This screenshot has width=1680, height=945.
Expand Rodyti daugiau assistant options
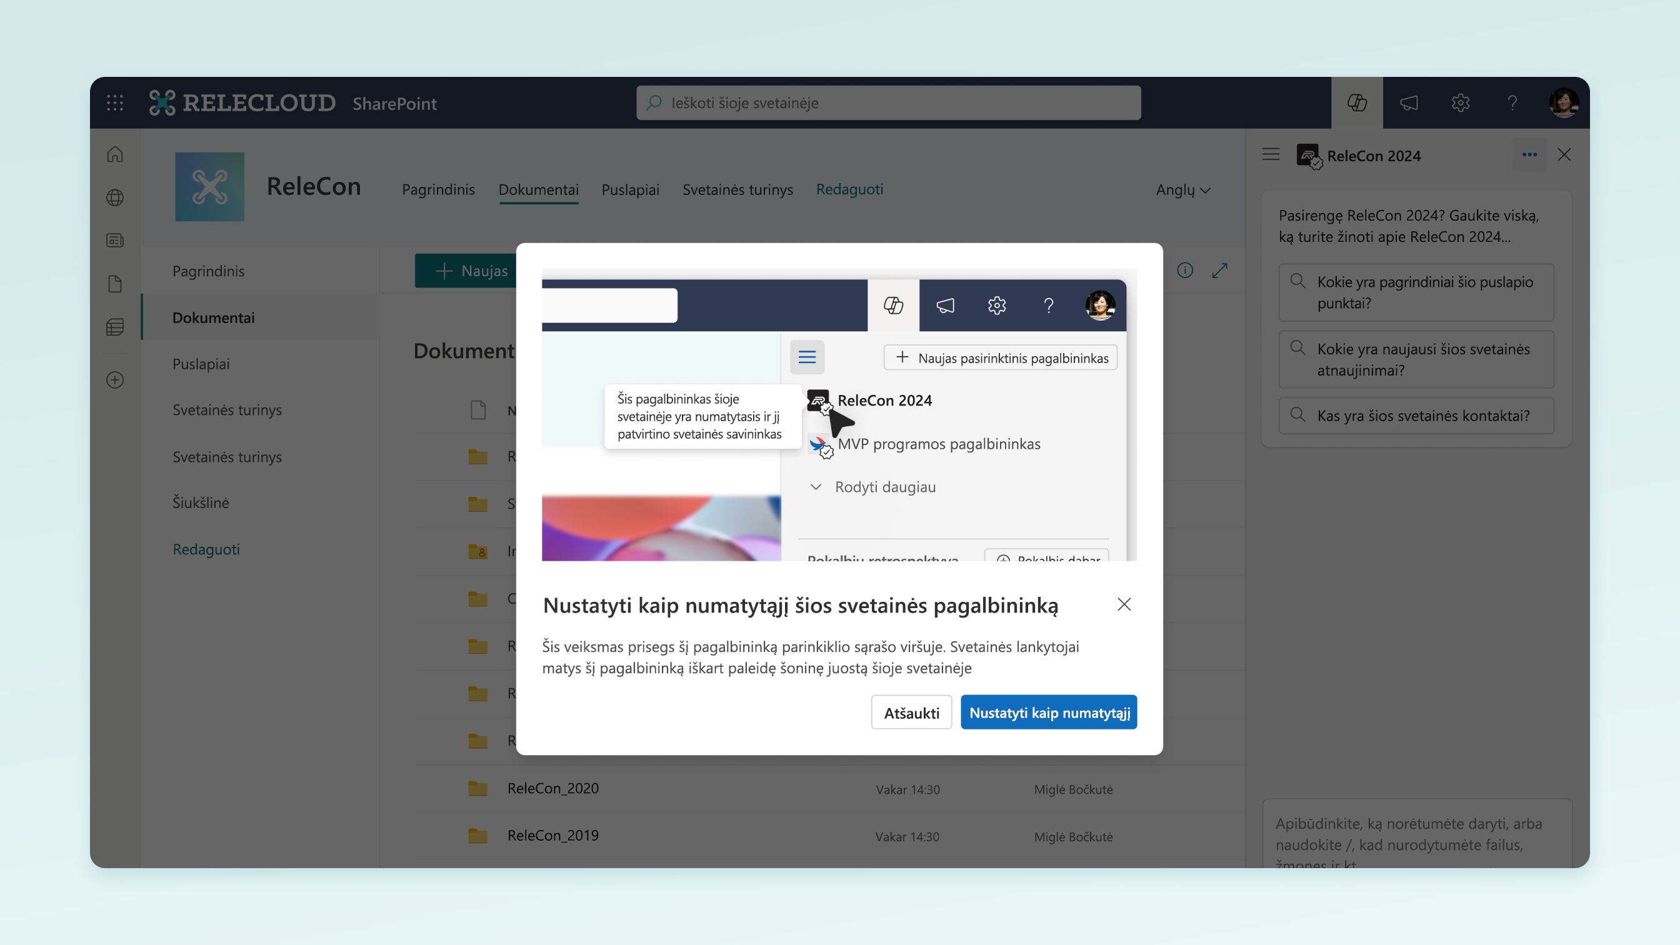point(872,486)
